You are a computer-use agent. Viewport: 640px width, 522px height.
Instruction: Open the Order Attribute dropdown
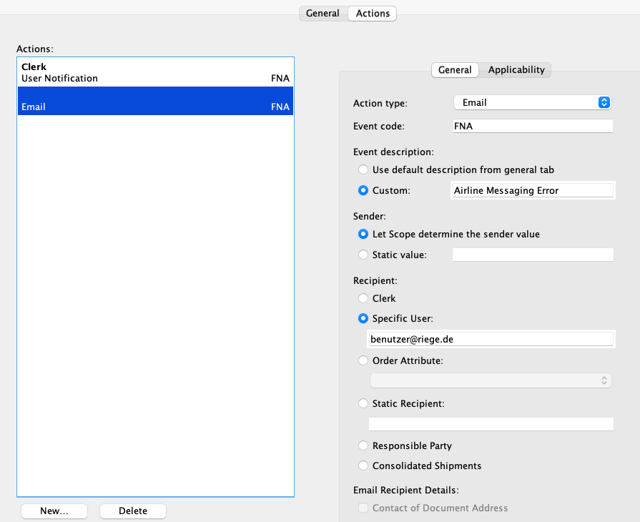pos(491,380)
